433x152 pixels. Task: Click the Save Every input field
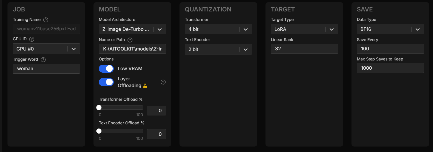tap(390, 49)
